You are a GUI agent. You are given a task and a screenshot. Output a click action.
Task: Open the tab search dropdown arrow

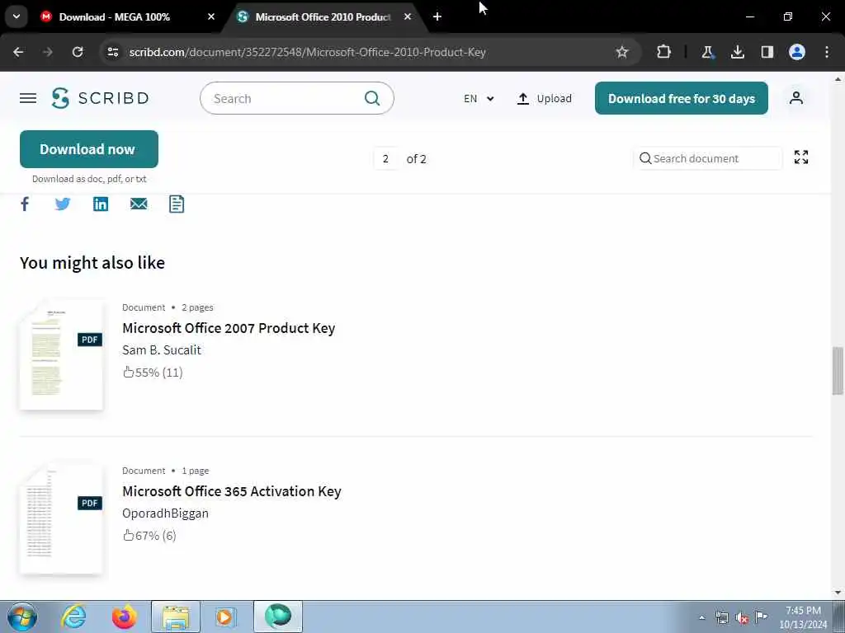[x=17, y=16]
